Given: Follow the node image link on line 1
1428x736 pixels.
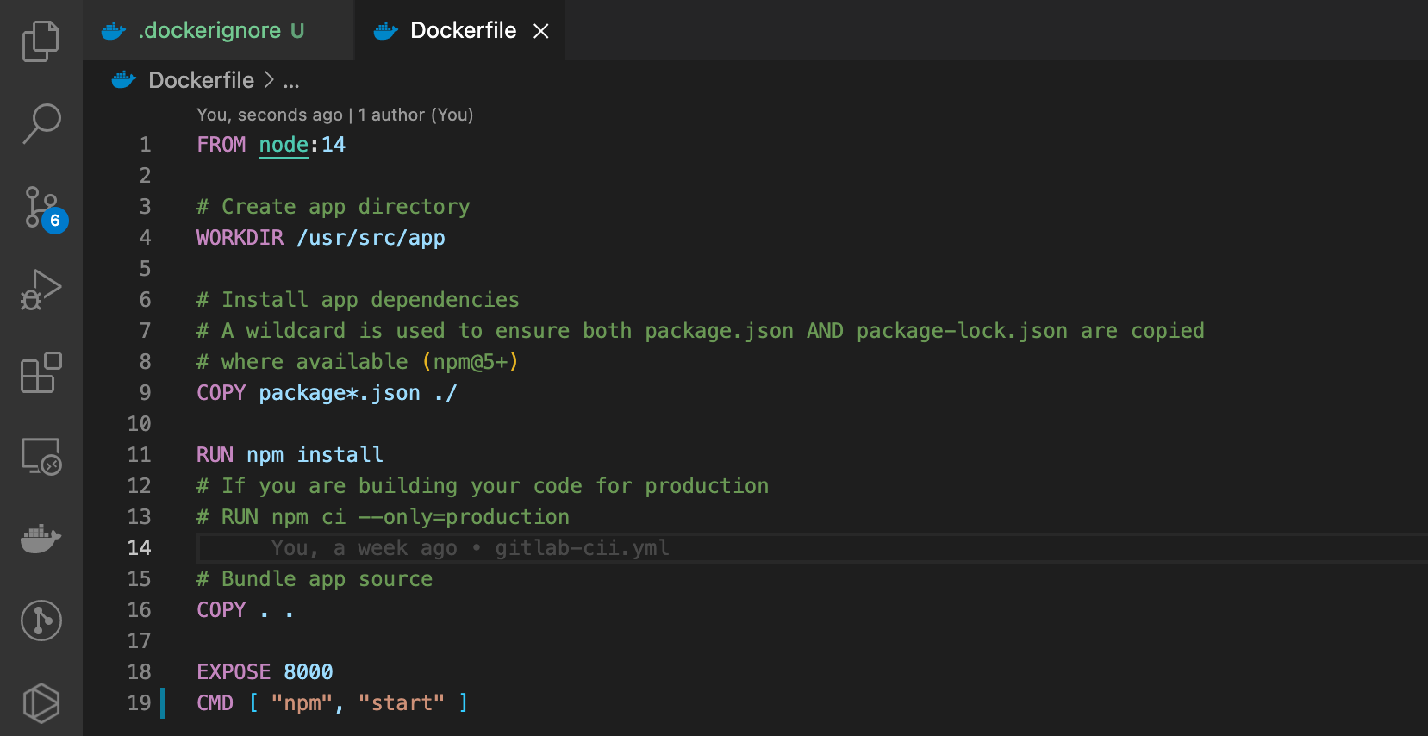Looking at the screenshot, I should (284, 145).
